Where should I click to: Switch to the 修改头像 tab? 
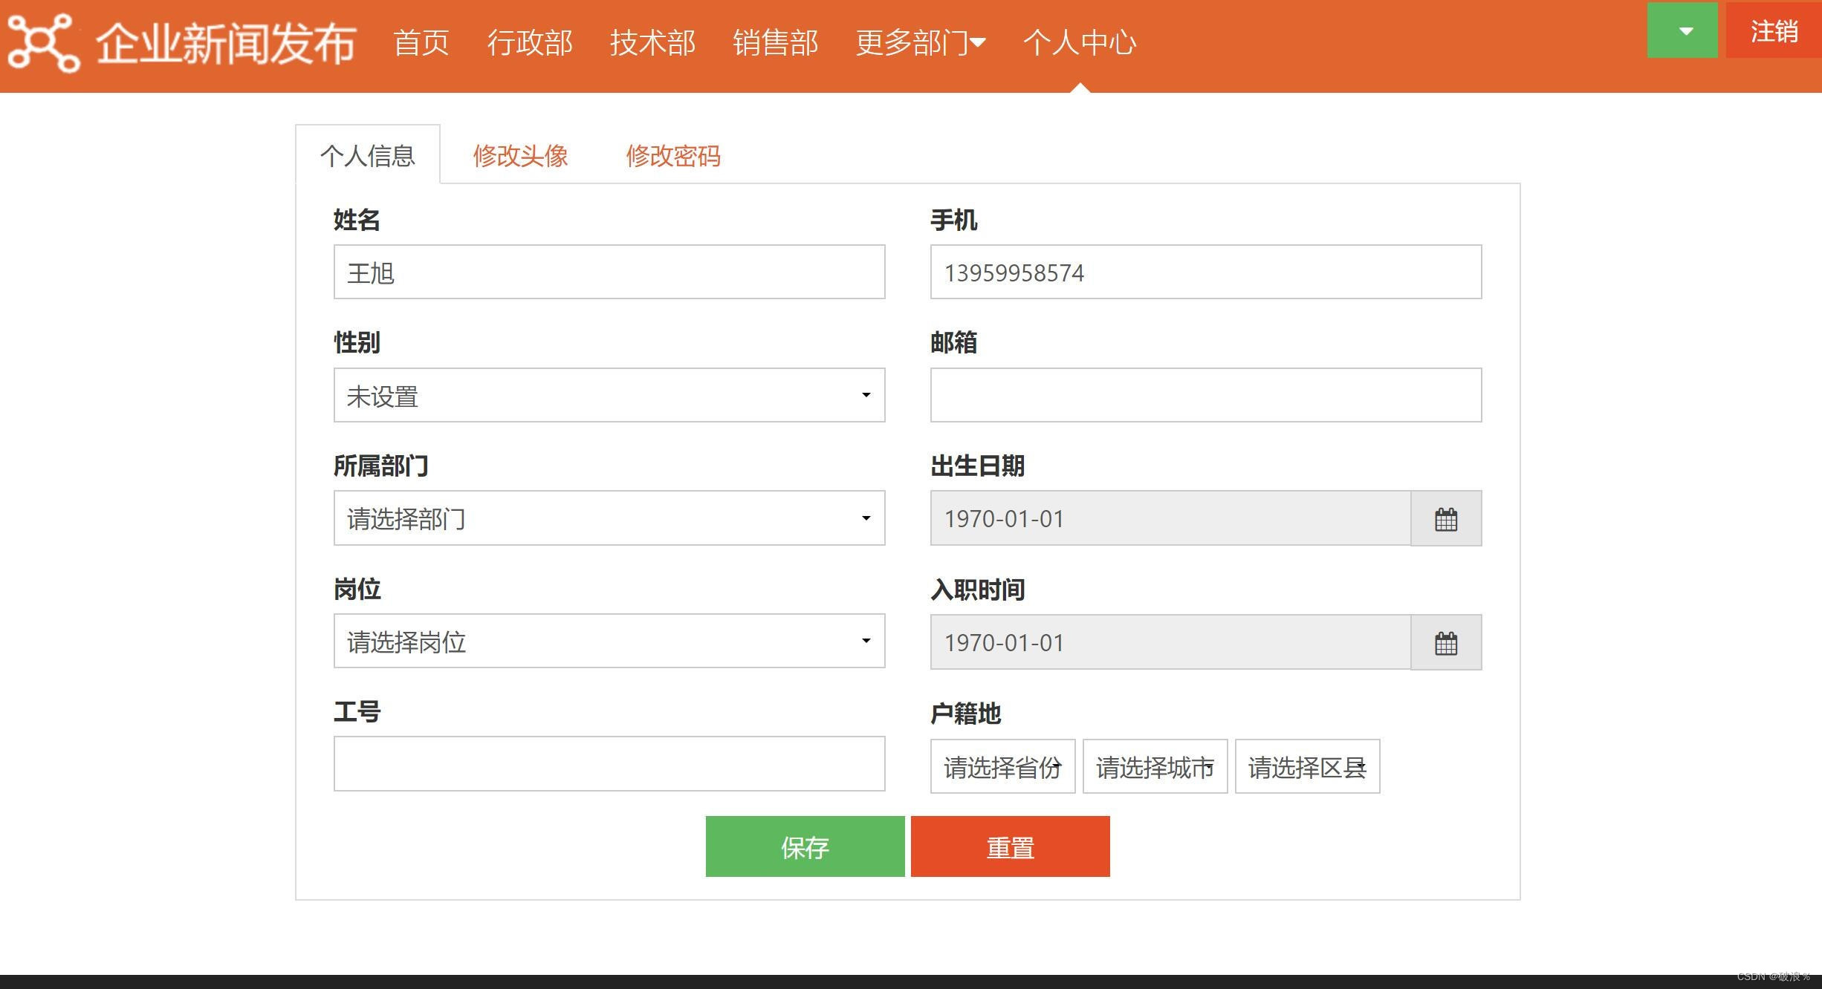pos(520,155)
